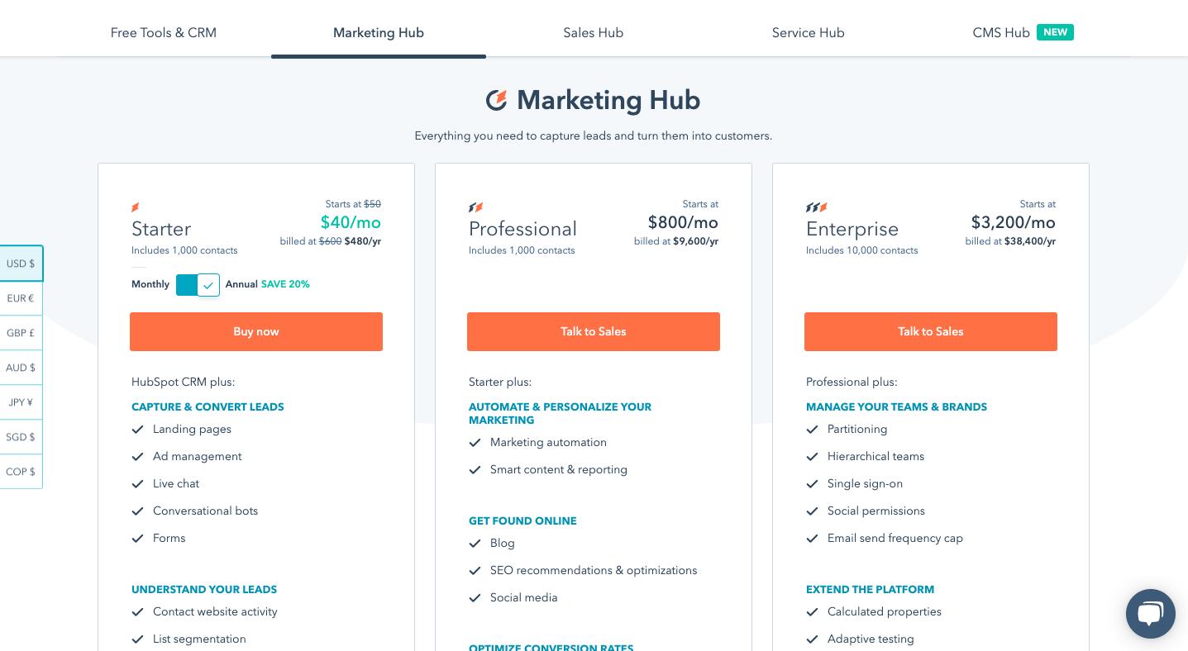Click the checkmark beside Hierarchical teams
Viewport: 1188px width, 651px height.
pos(813,457)
